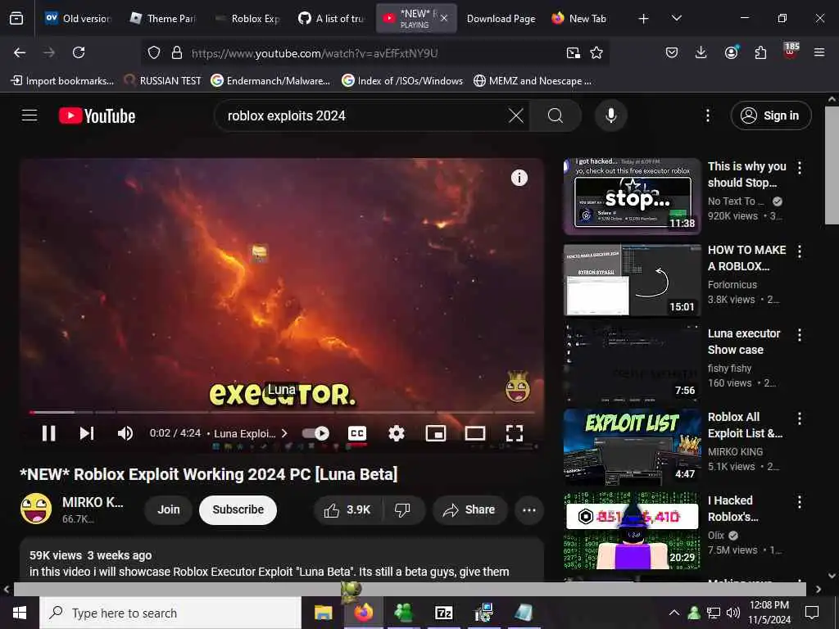Subscribe to MIRKO KING channel
Viewport: 839px width, 629px height.
pyautogui.click(x=238, y=509)
